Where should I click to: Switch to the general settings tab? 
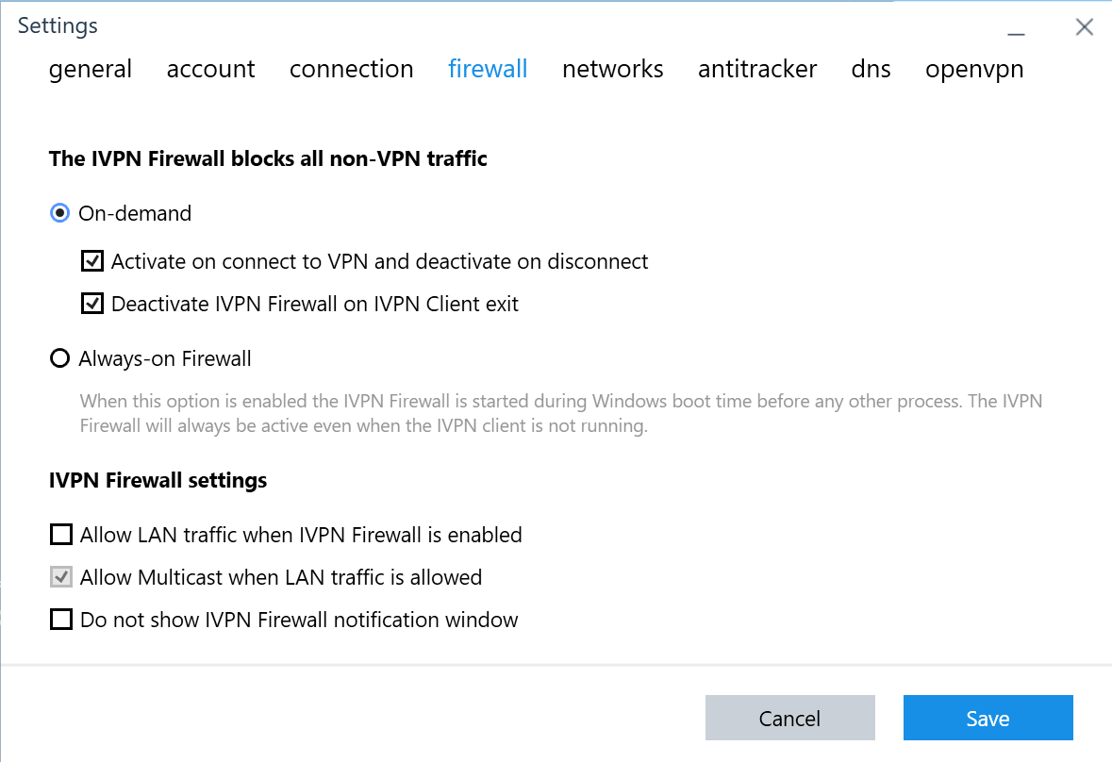pos(91,69)
